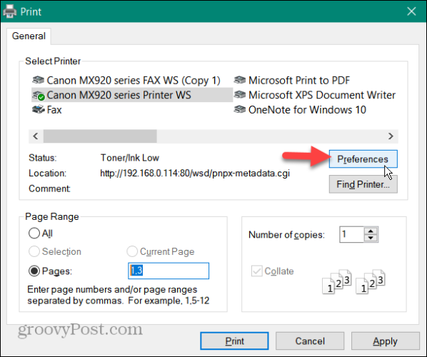Select the Pages radio button
Screen dimensions: 427x357
34,271
